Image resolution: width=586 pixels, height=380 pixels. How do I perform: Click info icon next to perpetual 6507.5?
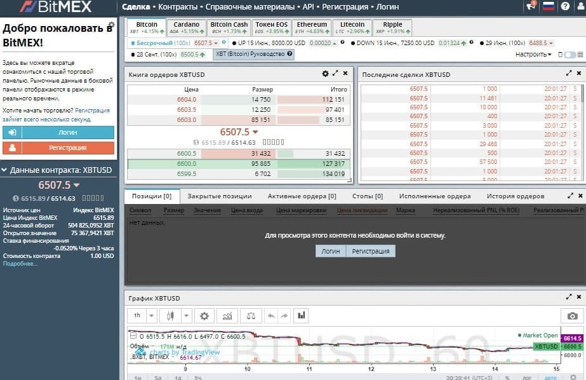(224, 43)
